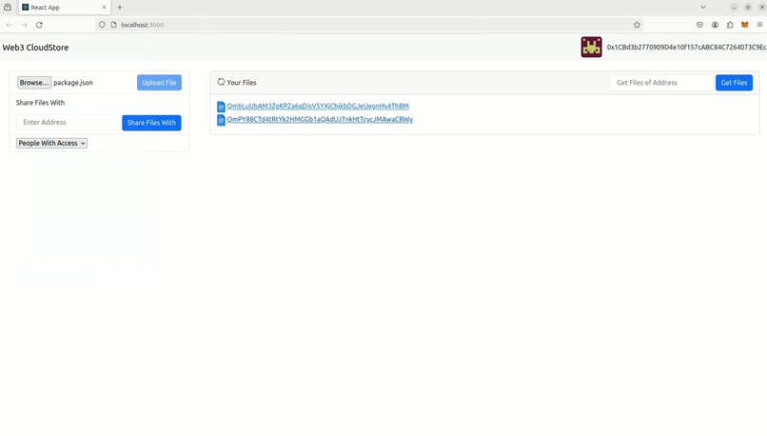Select the React App tab
767x436 pixels.
64,8
